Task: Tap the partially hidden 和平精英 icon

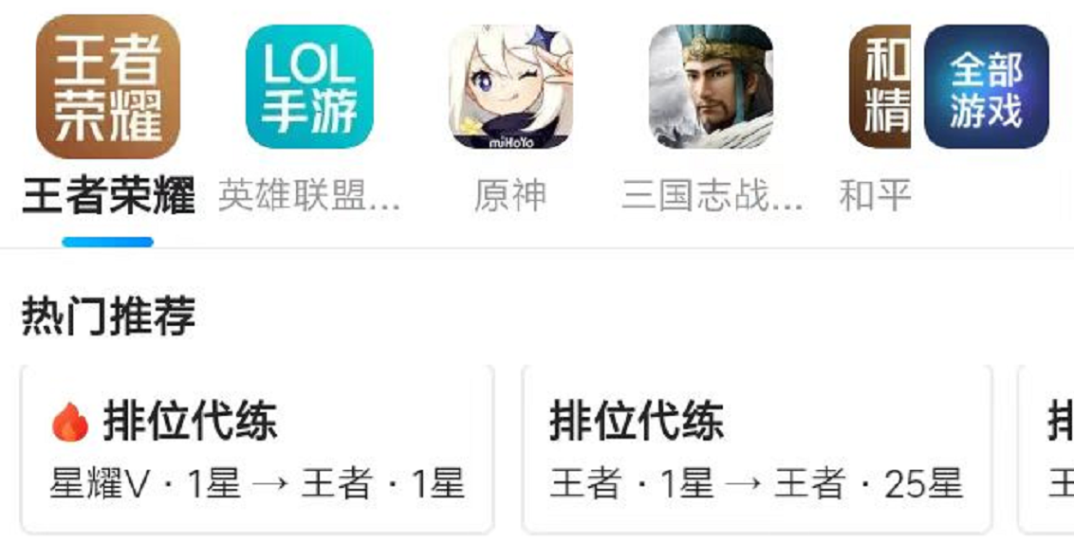Action: [x=880, y=87]
